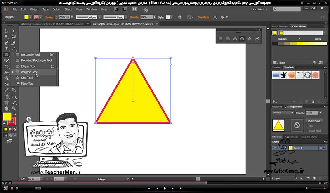The width and height of the screenshot is (330, 193).
Task: Open the Effect menu
Action: click(x=68, y=9)
